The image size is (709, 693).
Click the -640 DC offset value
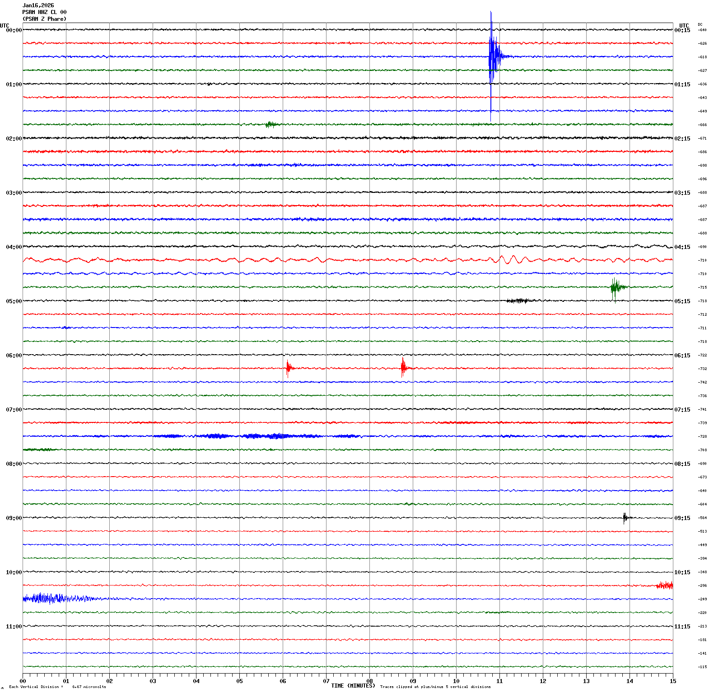click(x=702, y=30)
